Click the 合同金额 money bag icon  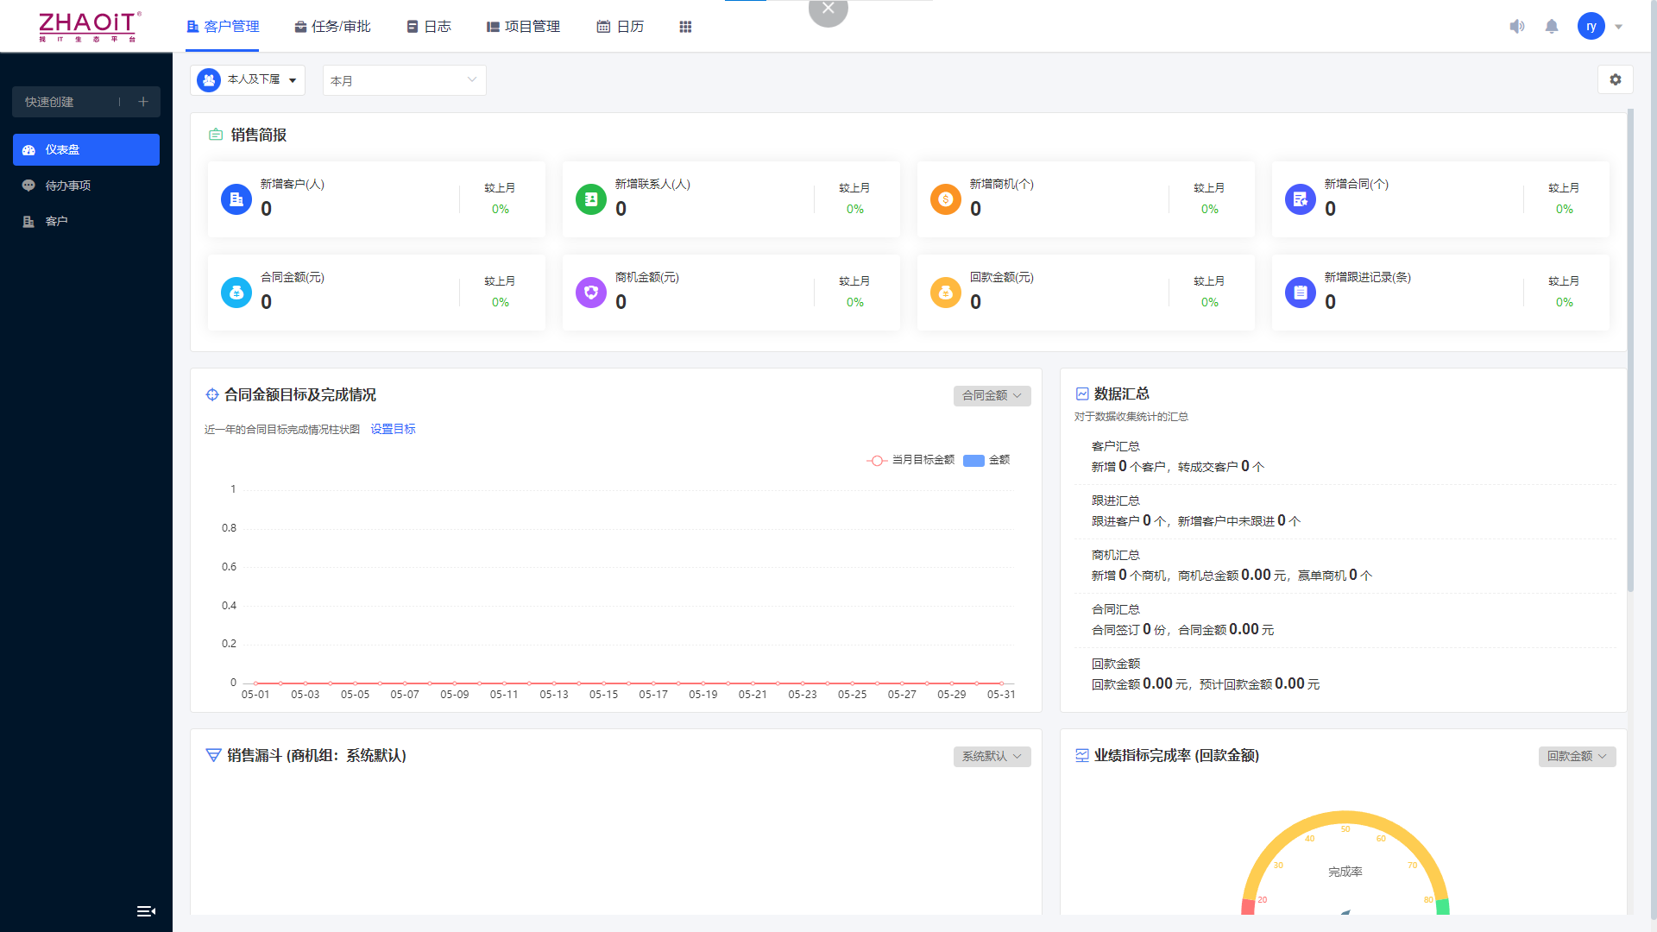click(236, 293)
